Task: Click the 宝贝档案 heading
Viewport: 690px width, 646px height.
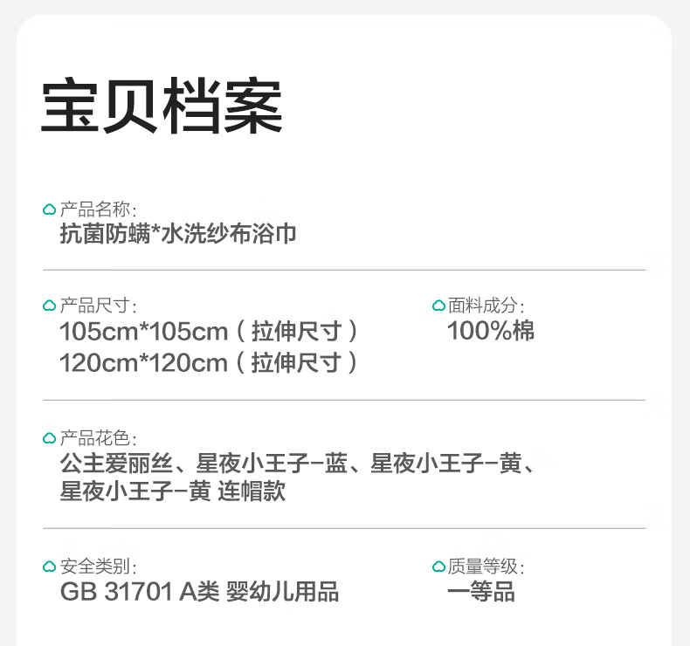Action: coord(162,107)
